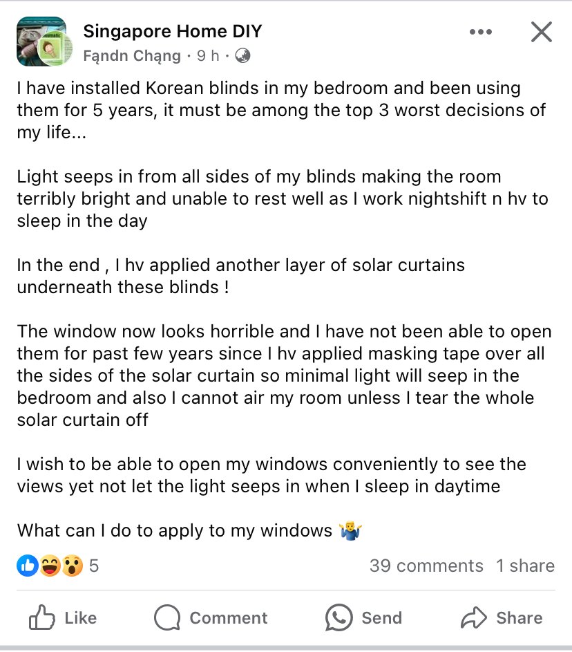
Task: Visit Fąndn Chąng's profile name link
Action: click(132, 56)
